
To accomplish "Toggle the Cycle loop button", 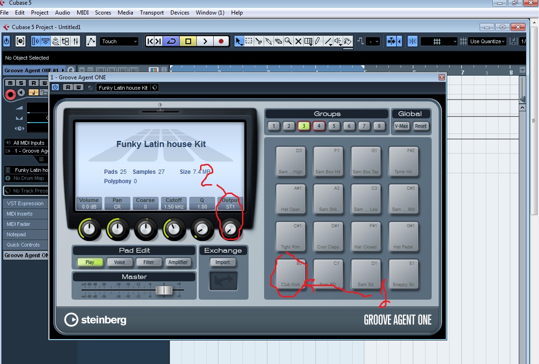I will pyautogui.click(x=171, y=41).
